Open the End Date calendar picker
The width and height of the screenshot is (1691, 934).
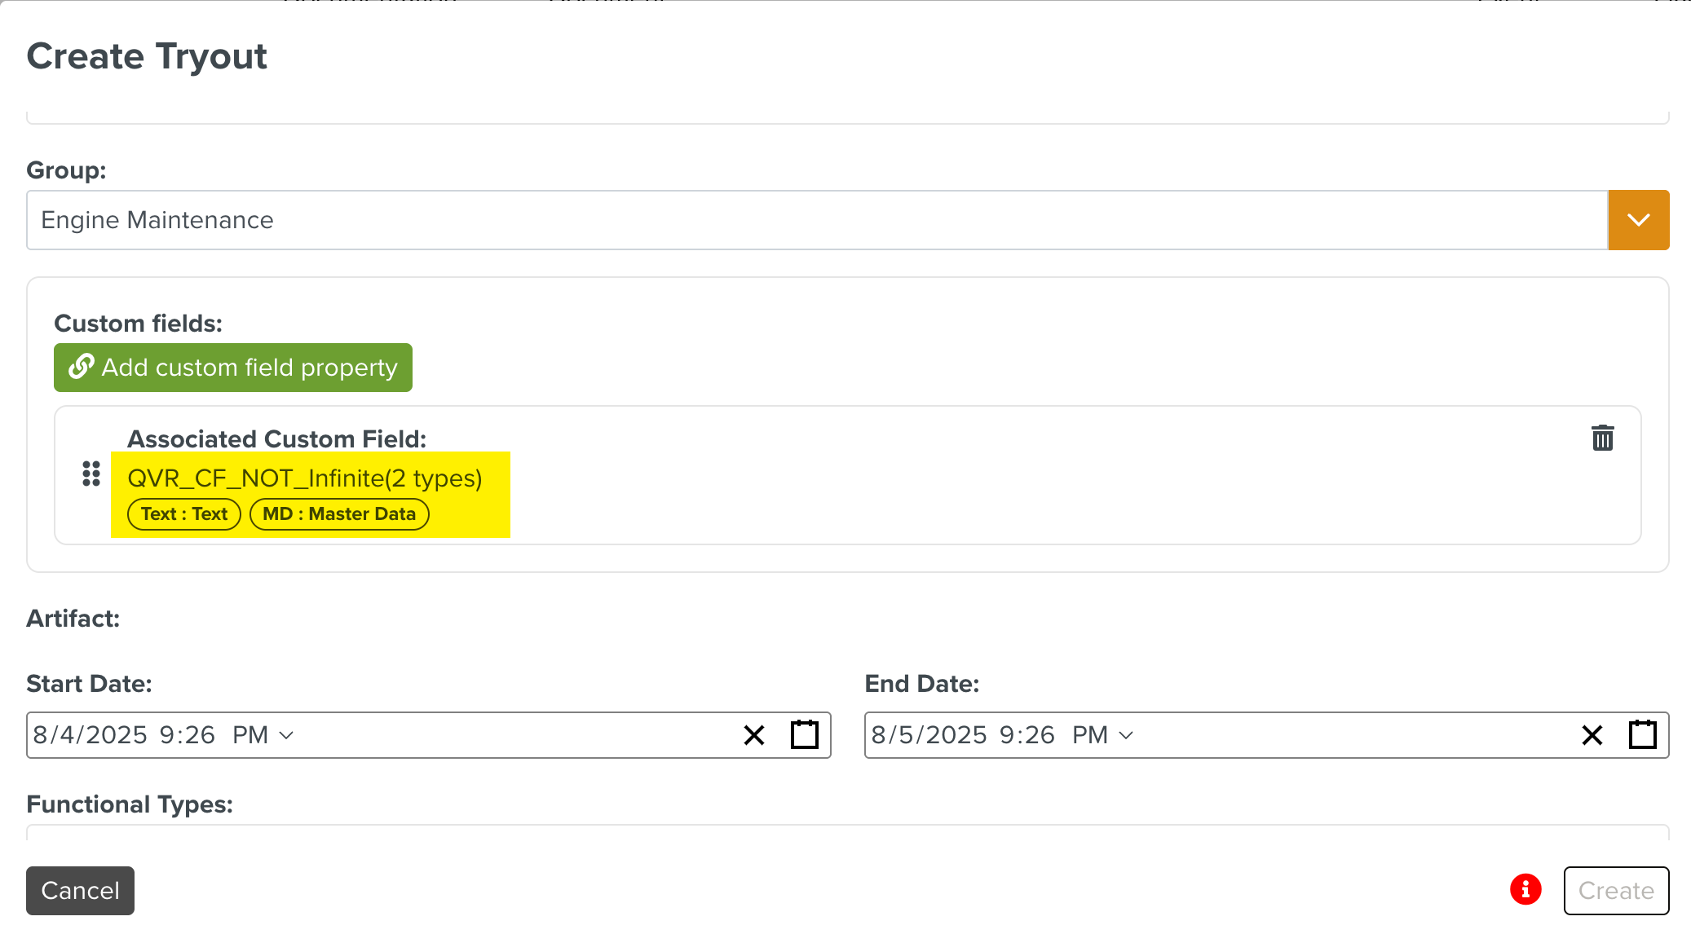tap(1642, 735)
